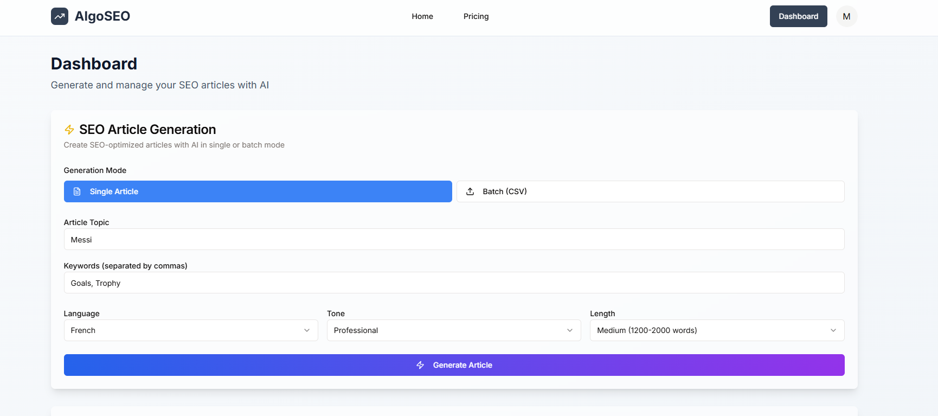
Task: Open the Language dropdown showing French
Action: pos(191,330)
